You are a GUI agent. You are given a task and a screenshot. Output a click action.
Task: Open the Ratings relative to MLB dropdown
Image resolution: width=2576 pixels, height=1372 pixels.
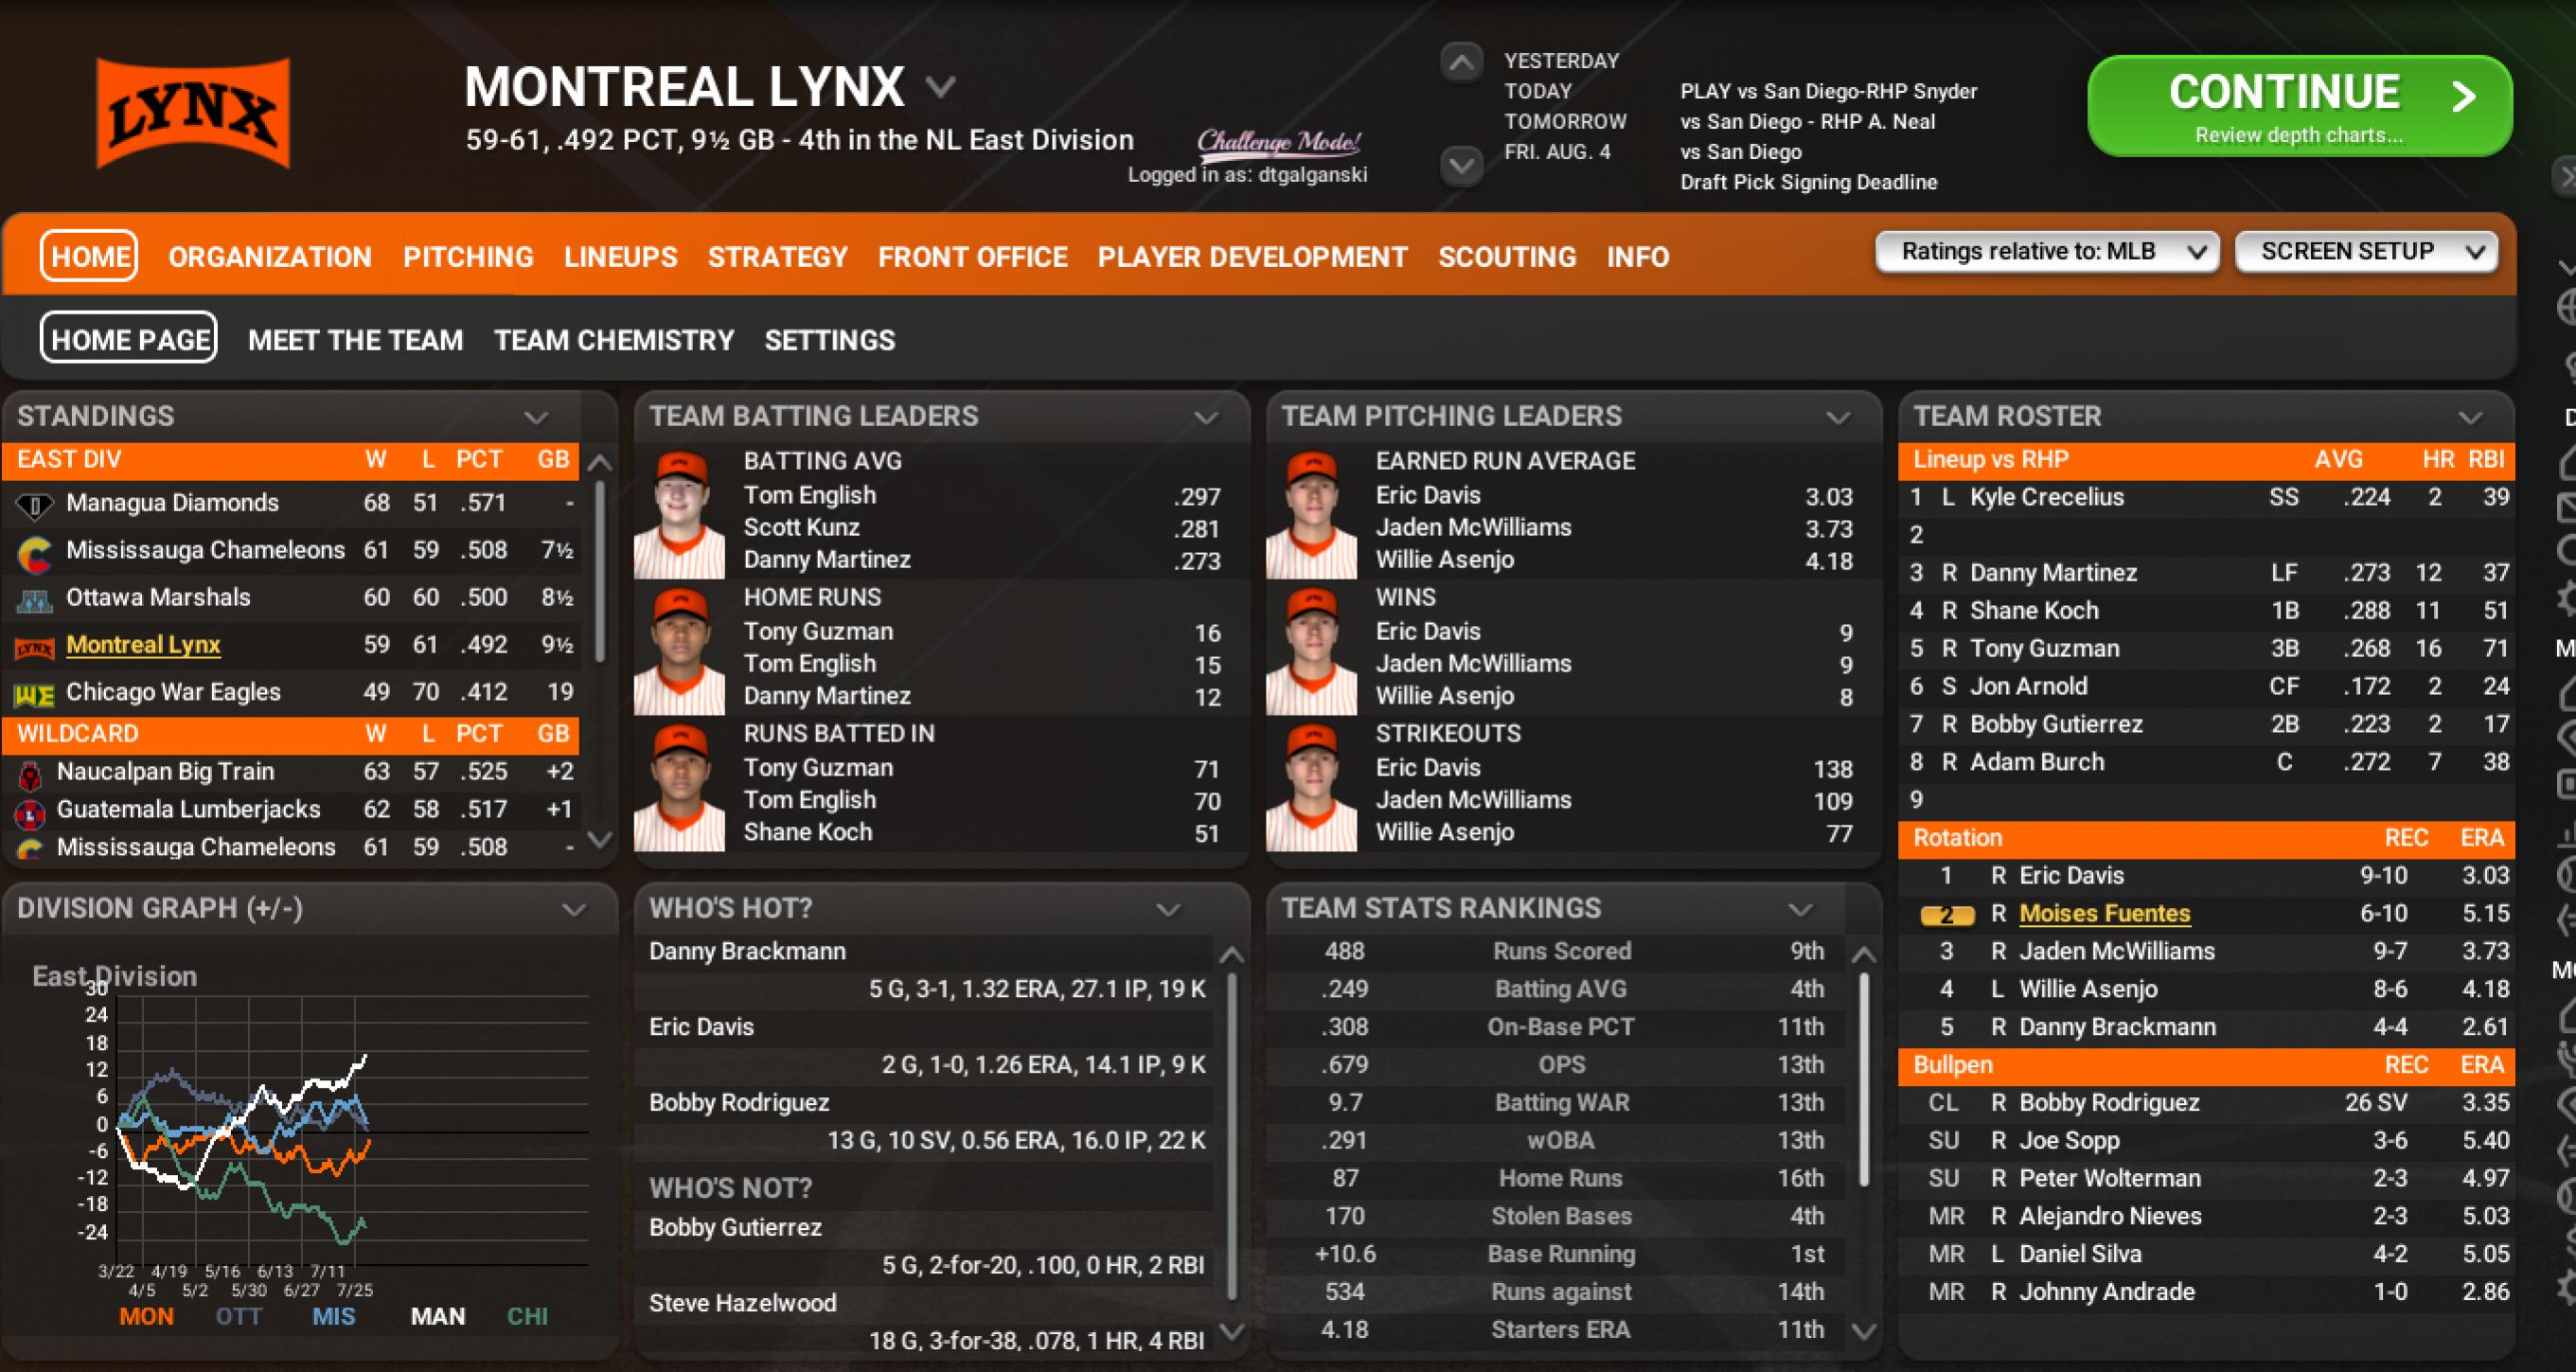point(2046,252)
